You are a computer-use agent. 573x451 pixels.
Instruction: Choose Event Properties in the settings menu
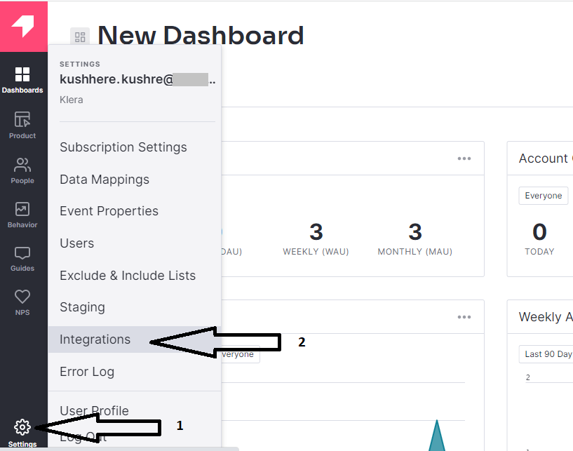(x=109, y=211)
